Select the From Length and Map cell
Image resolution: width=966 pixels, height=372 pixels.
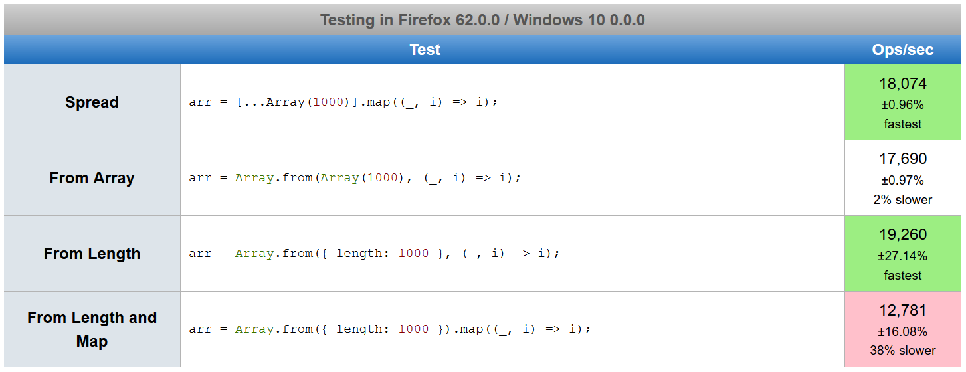92,329
